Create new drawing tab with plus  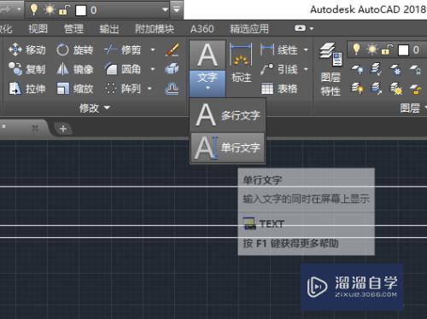[x=63, y=129]
